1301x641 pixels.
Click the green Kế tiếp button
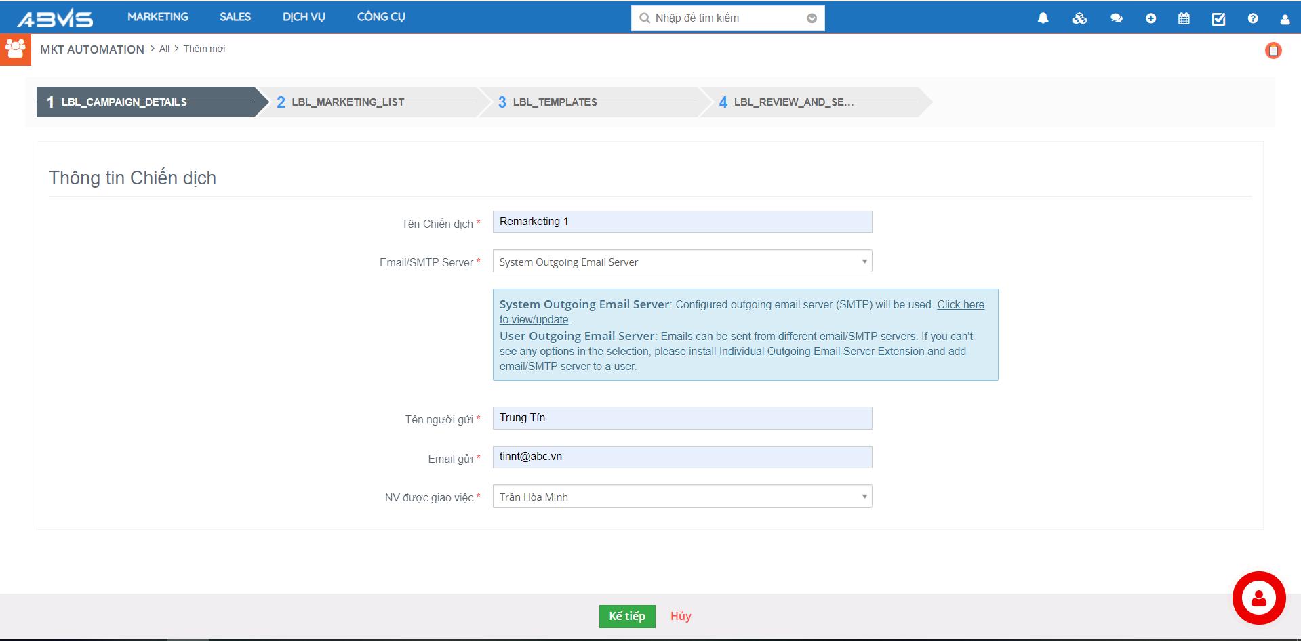[627, 616]
